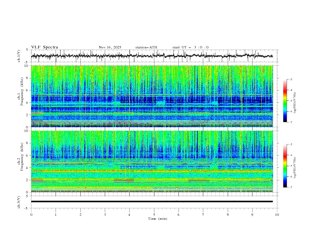Image resolution: width=312 pixels, height=241 pixels.
Task: Click the time axis tick label "7"
Action: click(x=203, y=215)
